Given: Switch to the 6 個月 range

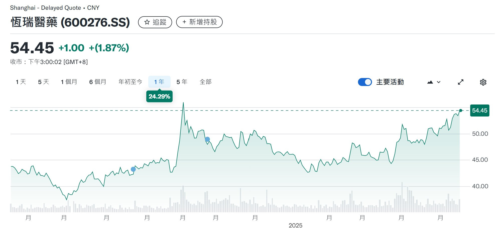Looking at the screenshot, I should (x=98, y=82).
